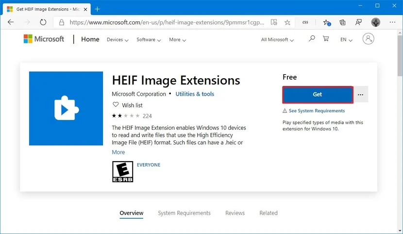Click the vertical scrollbar thumb
Viewport: 403px width, 234px height.
click(x=400, y=56)
